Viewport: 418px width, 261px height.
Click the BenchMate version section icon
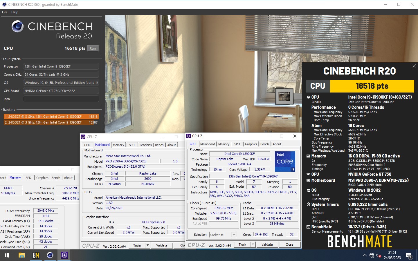click(x=308, y=227)
